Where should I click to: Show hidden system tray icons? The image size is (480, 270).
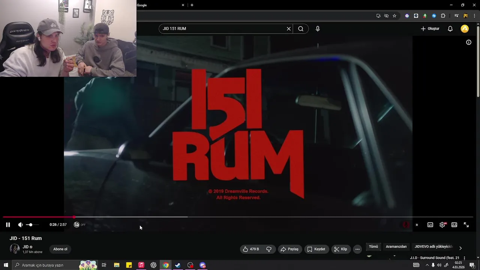(427, 265)
